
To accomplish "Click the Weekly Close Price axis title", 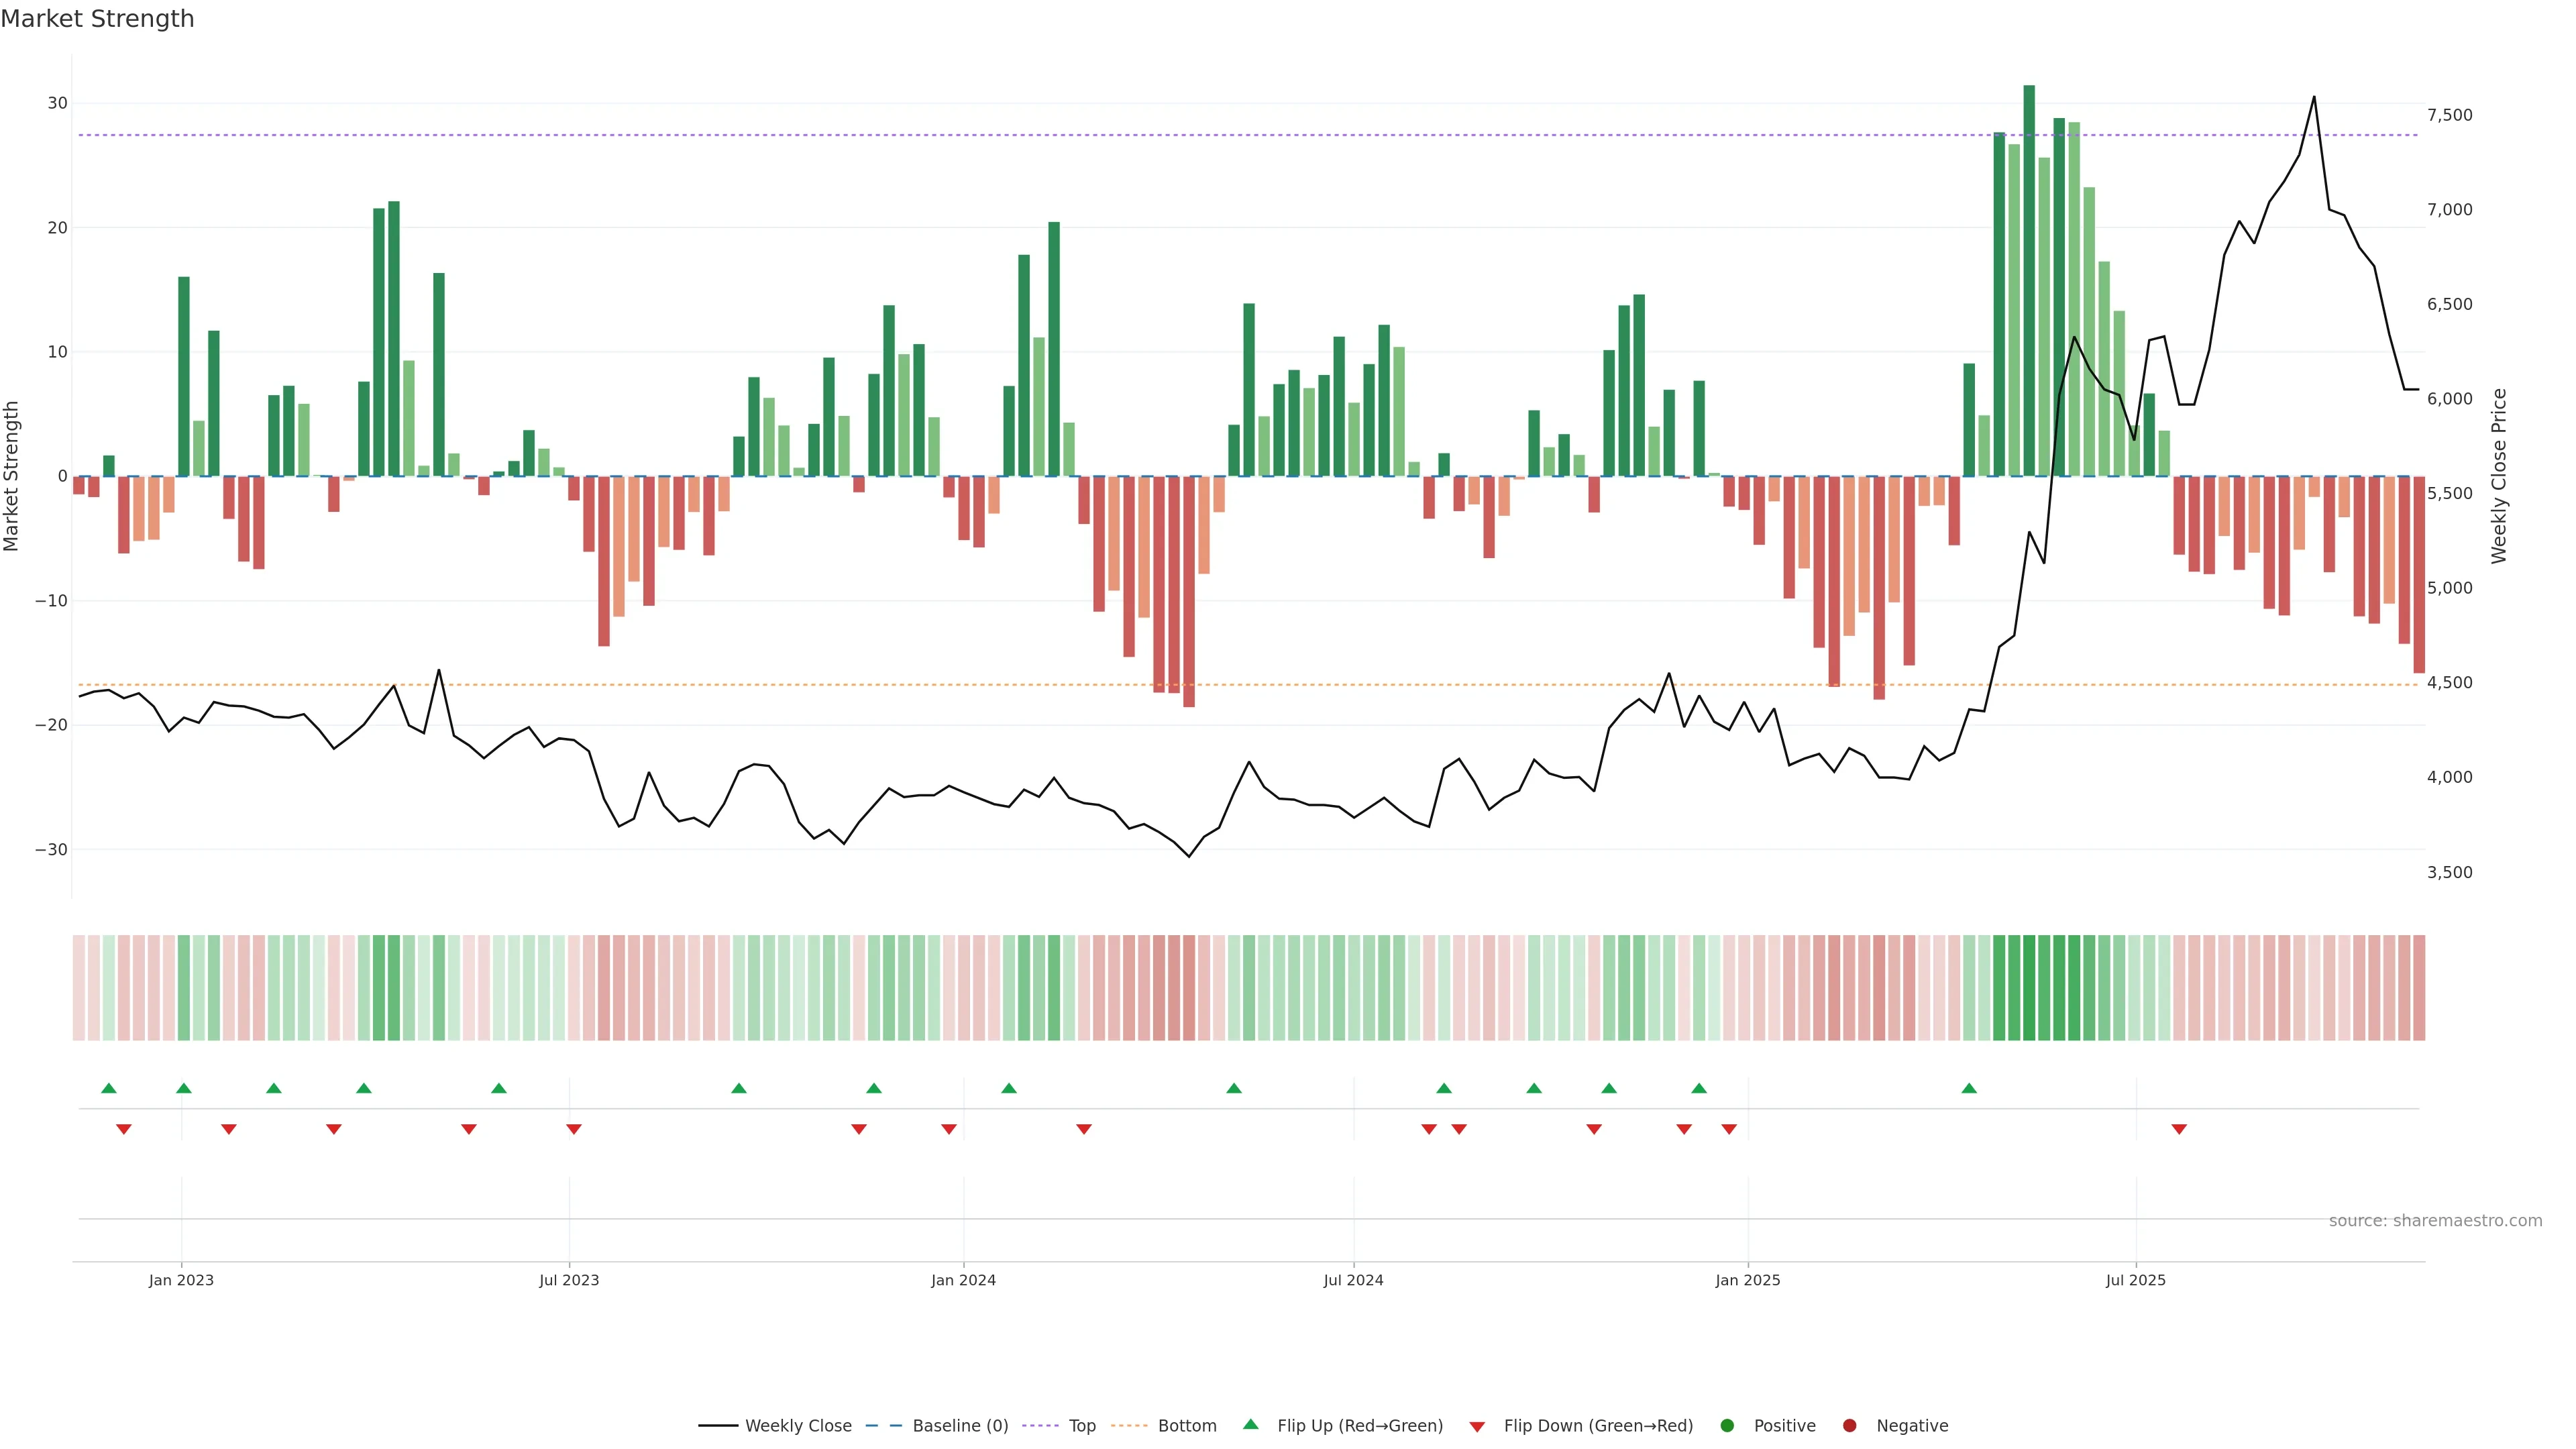I will (2499, 476).
